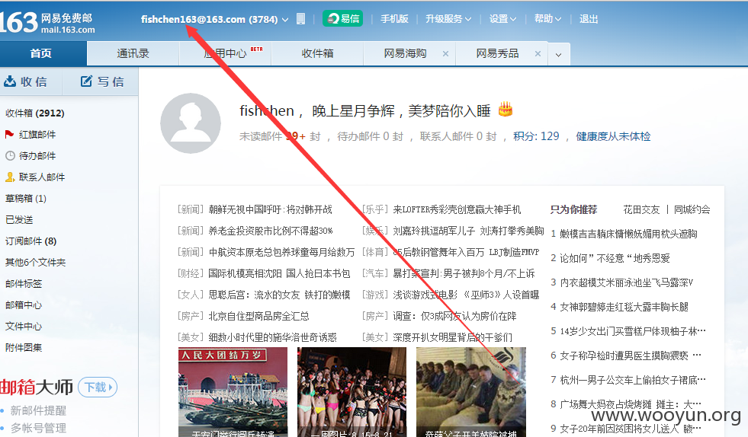Expand the 设置 dropdown menu
This screenshot has width=748, height=437.
point(502,18)
